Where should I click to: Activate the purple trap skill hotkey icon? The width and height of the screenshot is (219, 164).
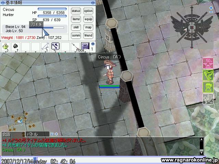tap(85, 46)
